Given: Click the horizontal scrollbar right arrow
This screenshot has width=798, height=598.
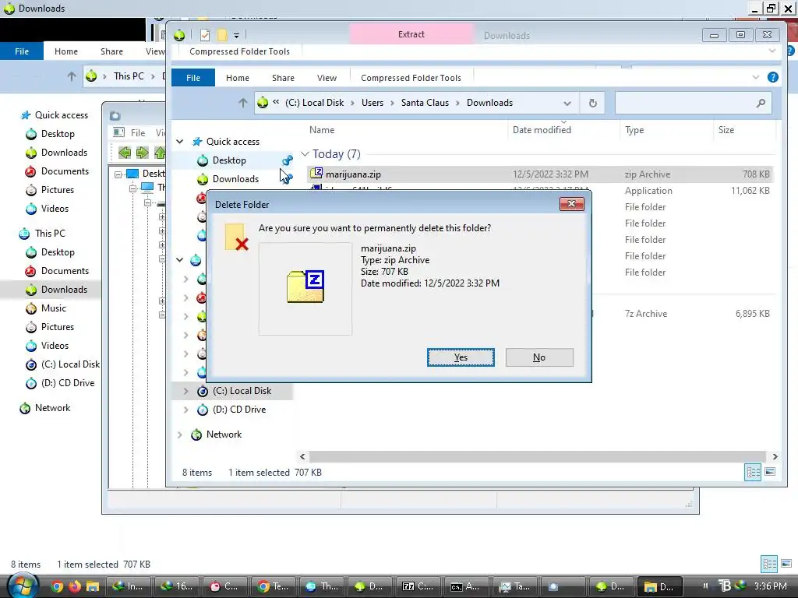Looking at the screenshot, I should pos(775,456).
